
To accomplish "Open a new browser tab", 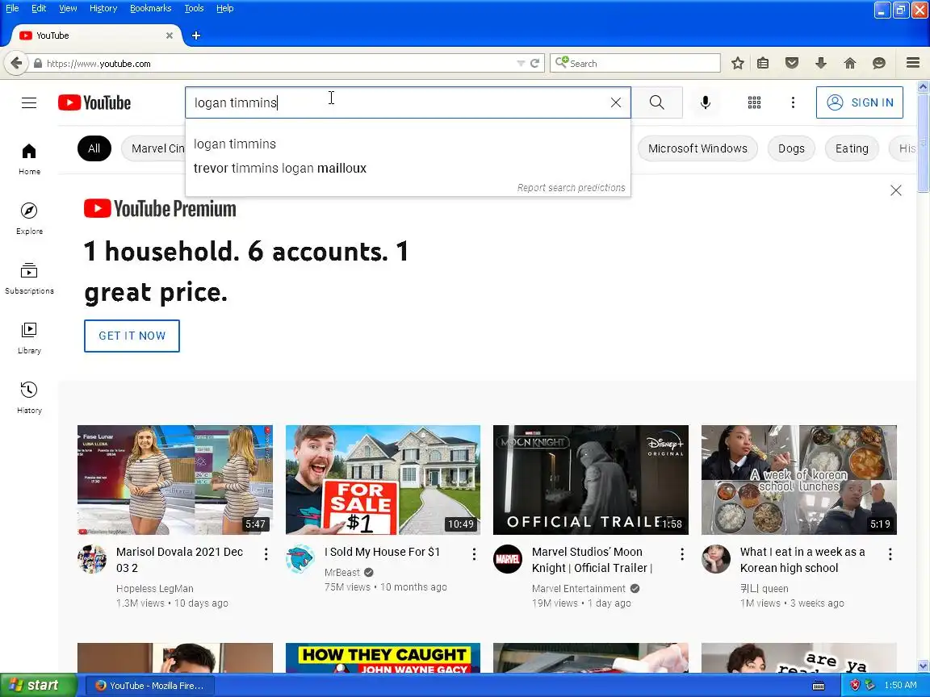I will (x=195, y=35).
